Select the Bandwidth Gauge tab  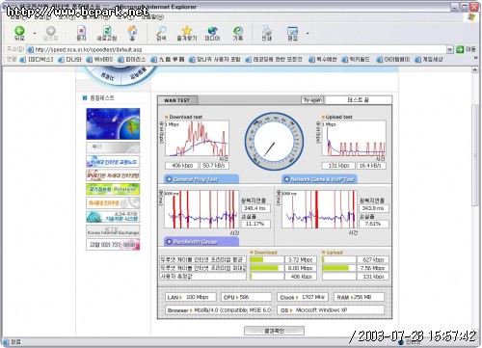(201, 242)
